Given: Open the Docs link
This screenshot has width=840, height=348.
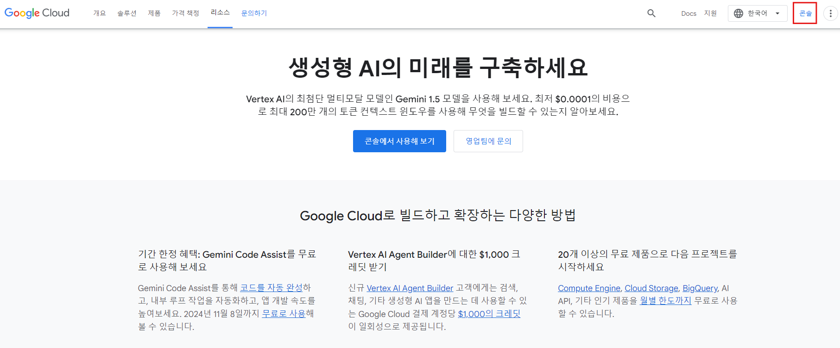Looking at the screenshot, I should click(689, 13).
